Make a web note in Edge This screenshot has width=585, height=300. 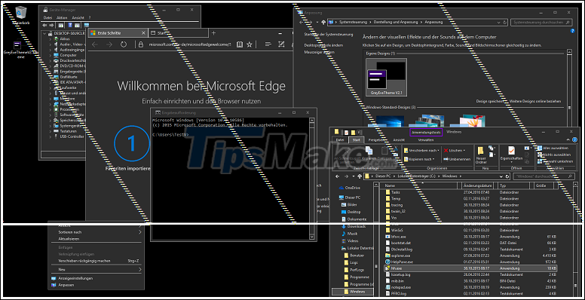pos(281,44)
